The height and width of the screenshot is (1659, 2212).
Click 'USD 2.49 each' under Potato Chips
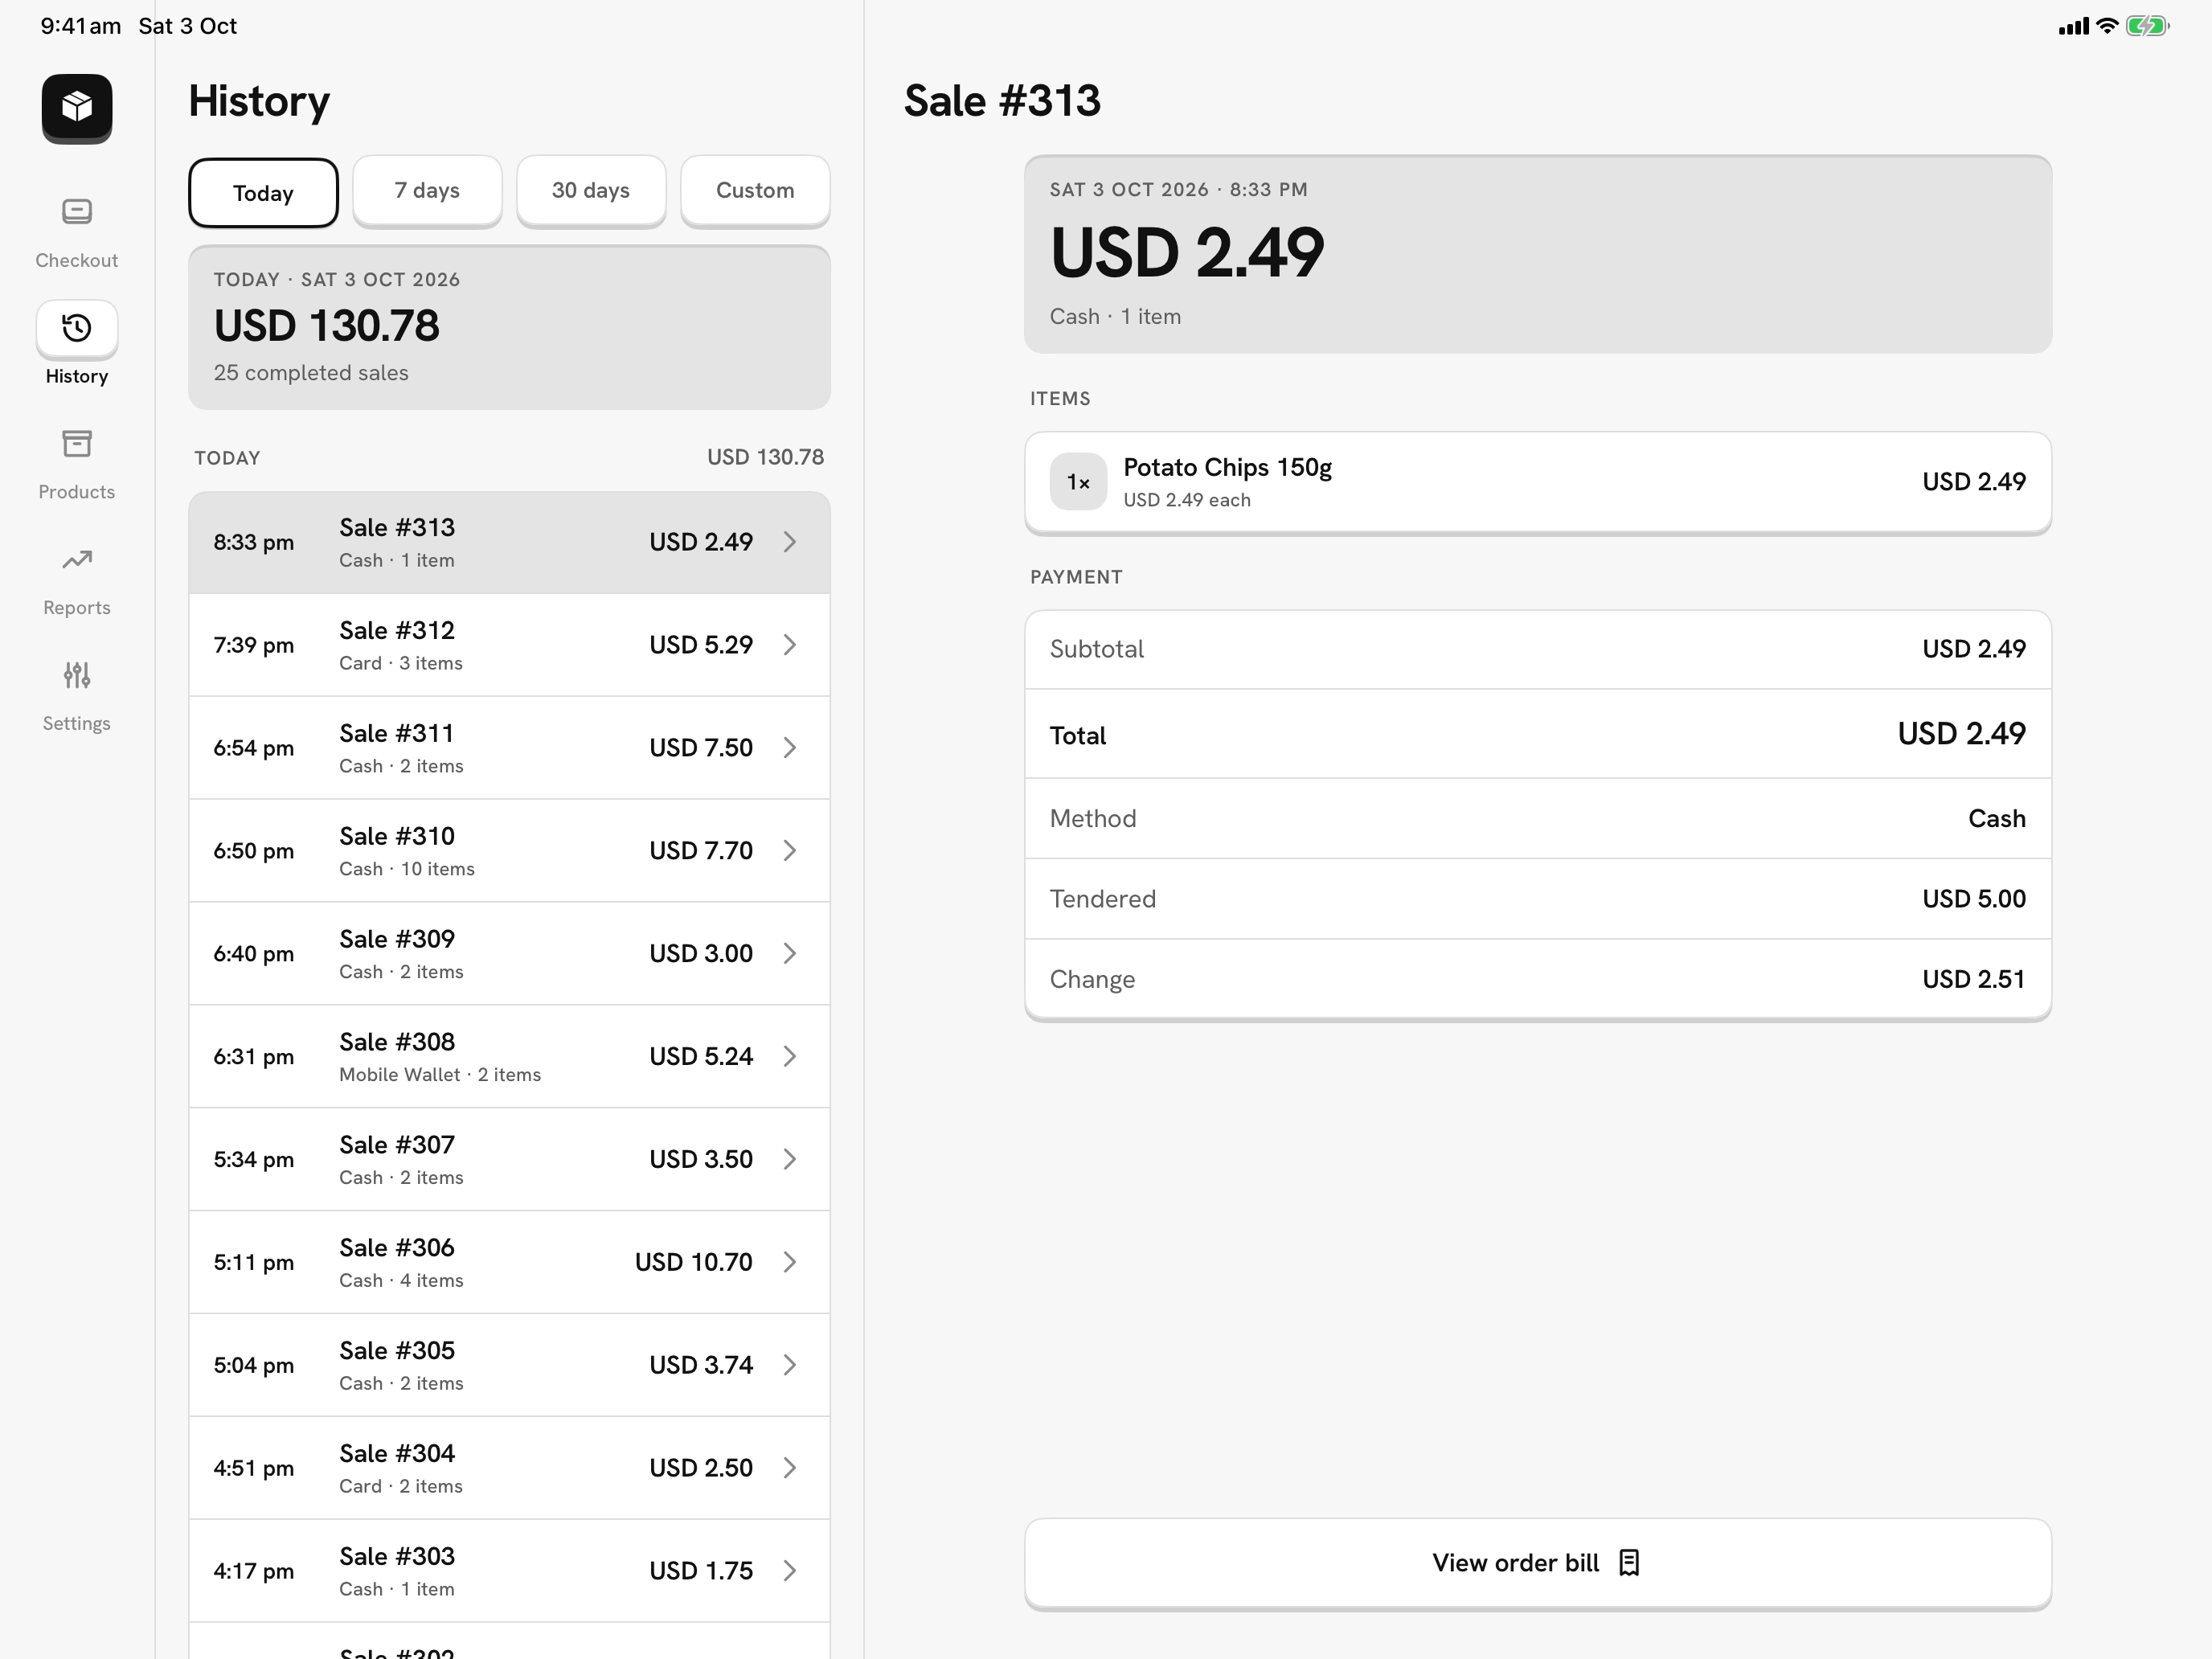tap(1187, 500)
